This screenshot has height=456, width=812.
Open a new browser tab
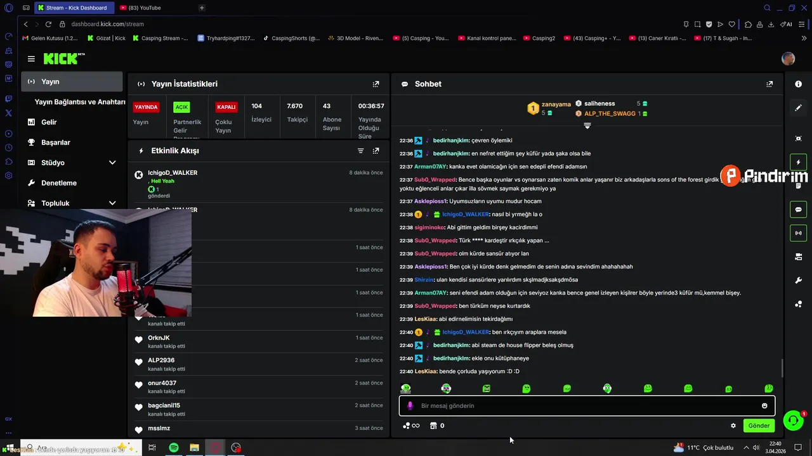[202, 8]
